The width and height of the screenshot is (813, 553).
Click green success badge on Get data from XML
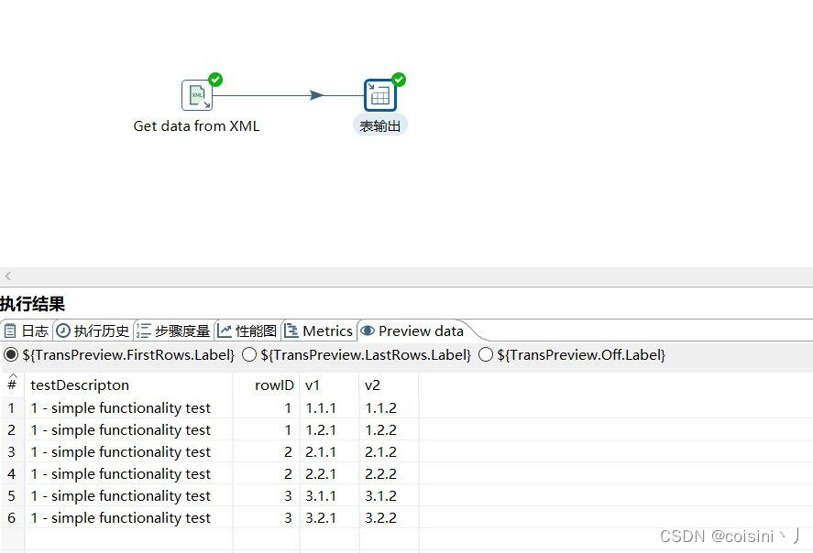click(x=214, y=79)
